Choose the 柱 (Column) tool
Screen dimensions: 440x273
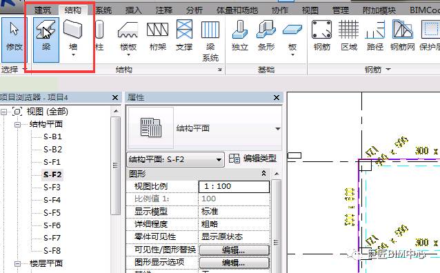[x=99, y=36]
